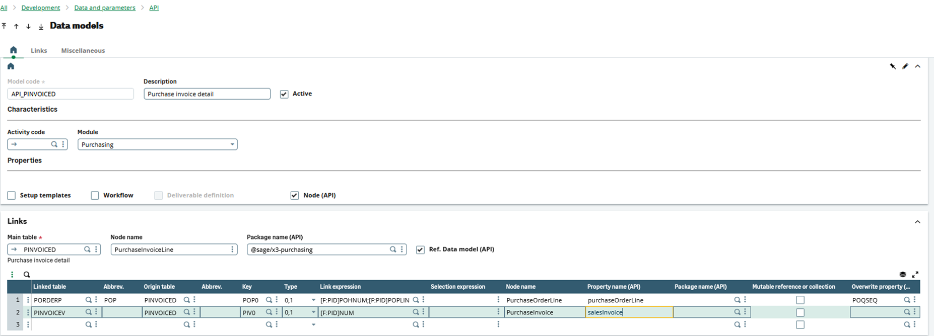Search Package name lookup in row 2
Screen dimensions: 934x336
pos(737,312)
